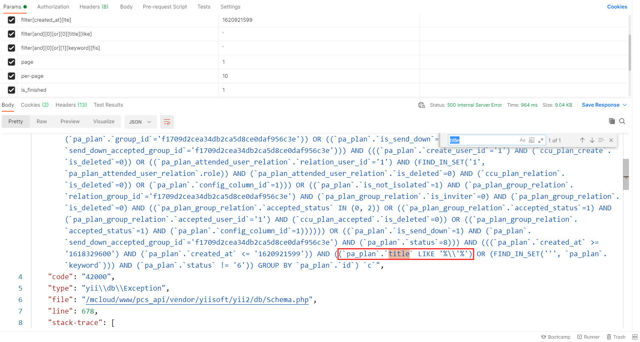Click the per-page value 10
The height and width of the screenshot is (342, 640).
pyautogui.click(x=319, y=76)
